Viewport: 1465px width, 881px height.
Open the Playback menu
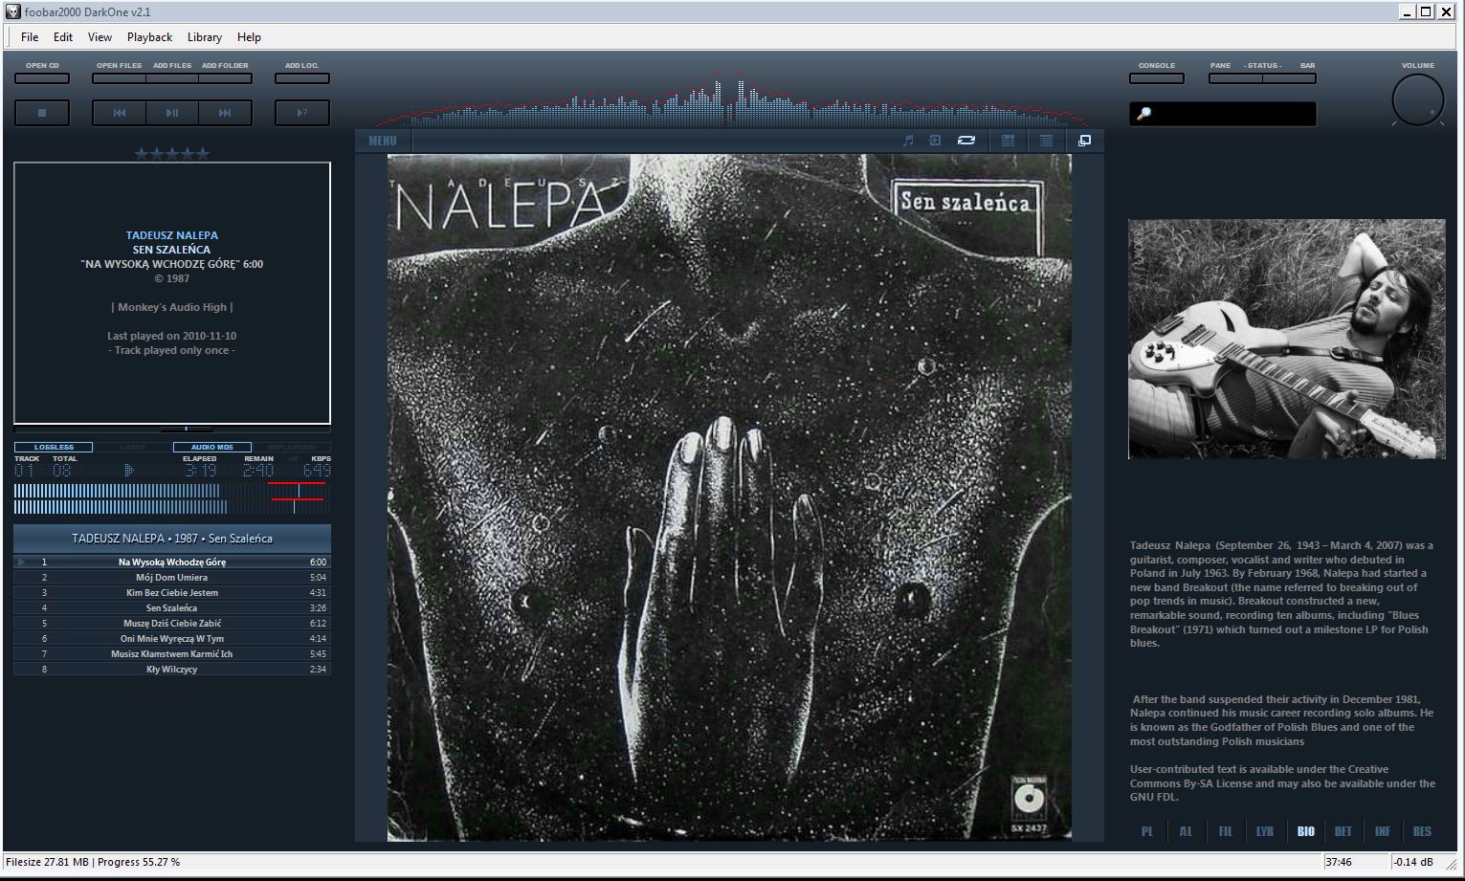(149, 37)
